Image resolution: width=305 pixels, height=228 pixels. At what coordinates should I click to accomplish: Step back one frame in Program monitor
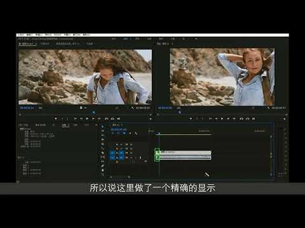pos(216,119)
